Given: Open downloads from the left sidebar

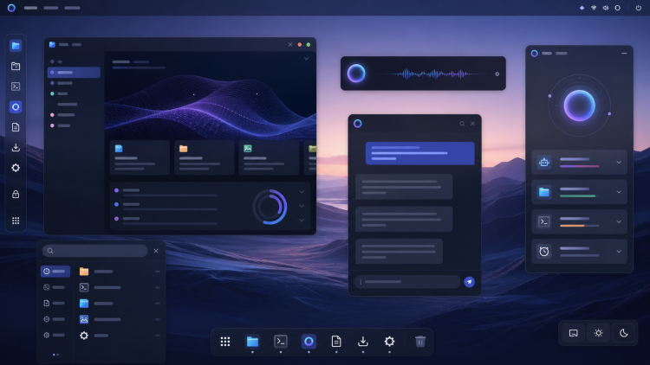Looking at the screenshot, I should (16, 147).
